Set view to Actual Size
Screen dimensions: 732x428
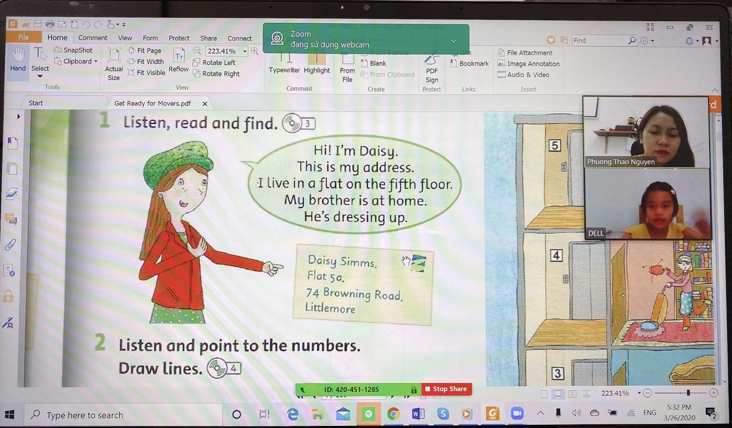[x=114, y=64]
